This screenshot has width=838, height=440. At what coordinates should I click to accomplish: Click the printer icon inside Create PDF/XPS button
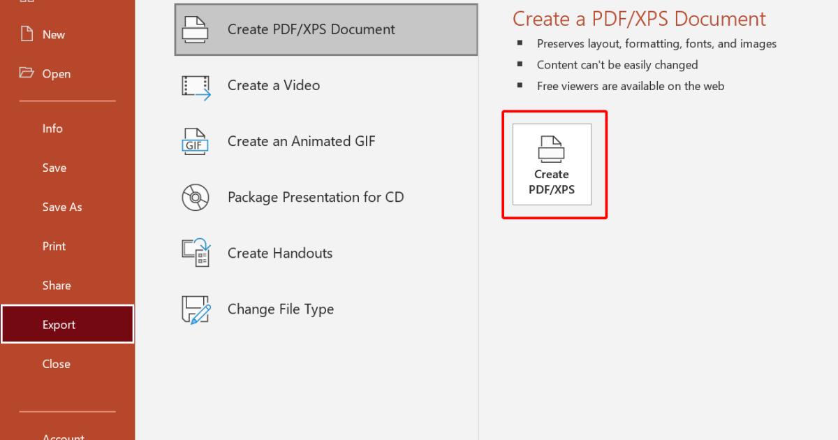pyautogui.click(x=553, y=149)
